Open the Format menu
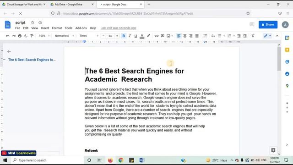 pyautogui.click(x=57, y=28)
